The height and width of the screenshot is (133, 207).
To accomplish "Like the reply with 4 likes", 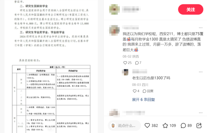I will pos(135,91).
